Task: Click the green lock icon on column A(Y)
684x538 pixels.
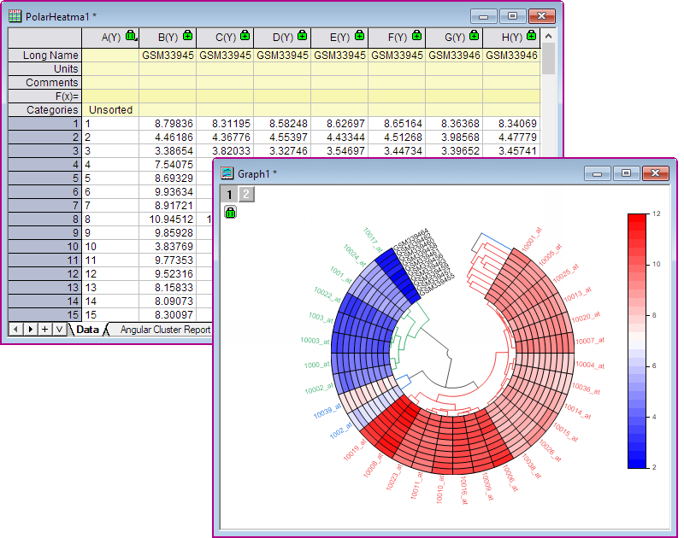Action: pos(131,36)
